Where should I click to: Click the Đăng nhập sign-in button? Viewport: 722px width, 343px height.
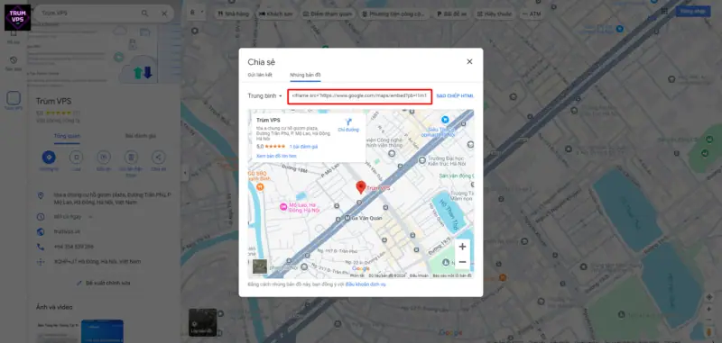(693, 12)
